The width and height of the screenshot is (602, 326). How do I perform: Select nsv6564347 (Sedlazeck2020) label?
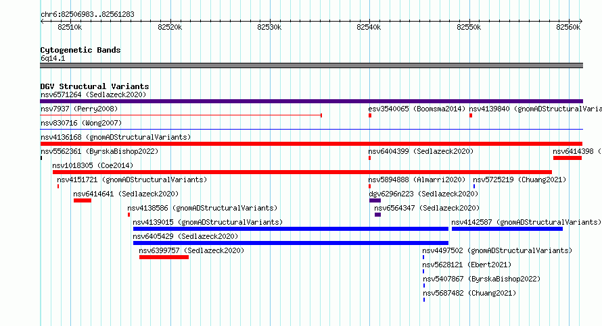click(x=427, y=208)
